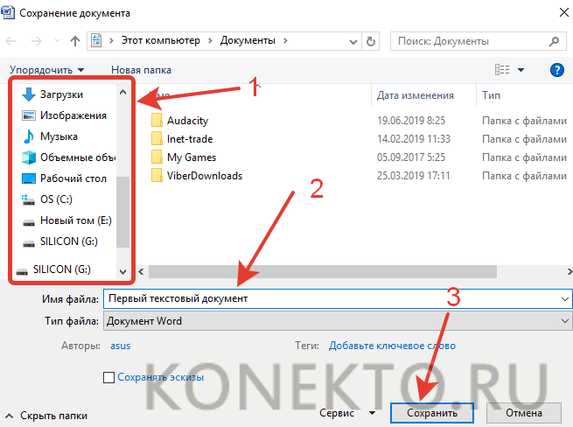Click the Новый том (E:) drive icon
The width and height of the screenshot is (573, 427).
tap(29, 222)
